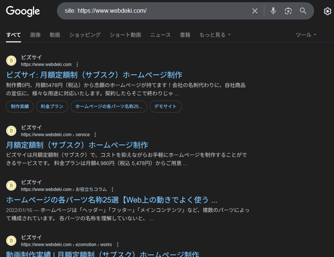The height and width of the screenshot is (257, 334).
Task: Click the Google logo
Action: tap(23, 11)
